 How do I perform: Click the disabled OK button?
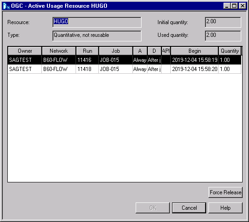pyautogui.click(x=152, y=208)
